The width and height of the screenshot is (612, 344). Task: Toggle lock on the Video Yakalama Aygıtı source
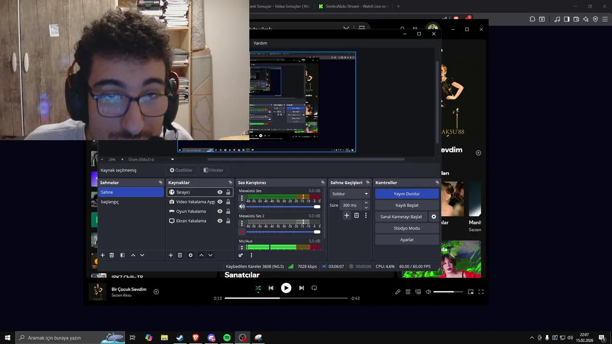(x=228, y=202)
